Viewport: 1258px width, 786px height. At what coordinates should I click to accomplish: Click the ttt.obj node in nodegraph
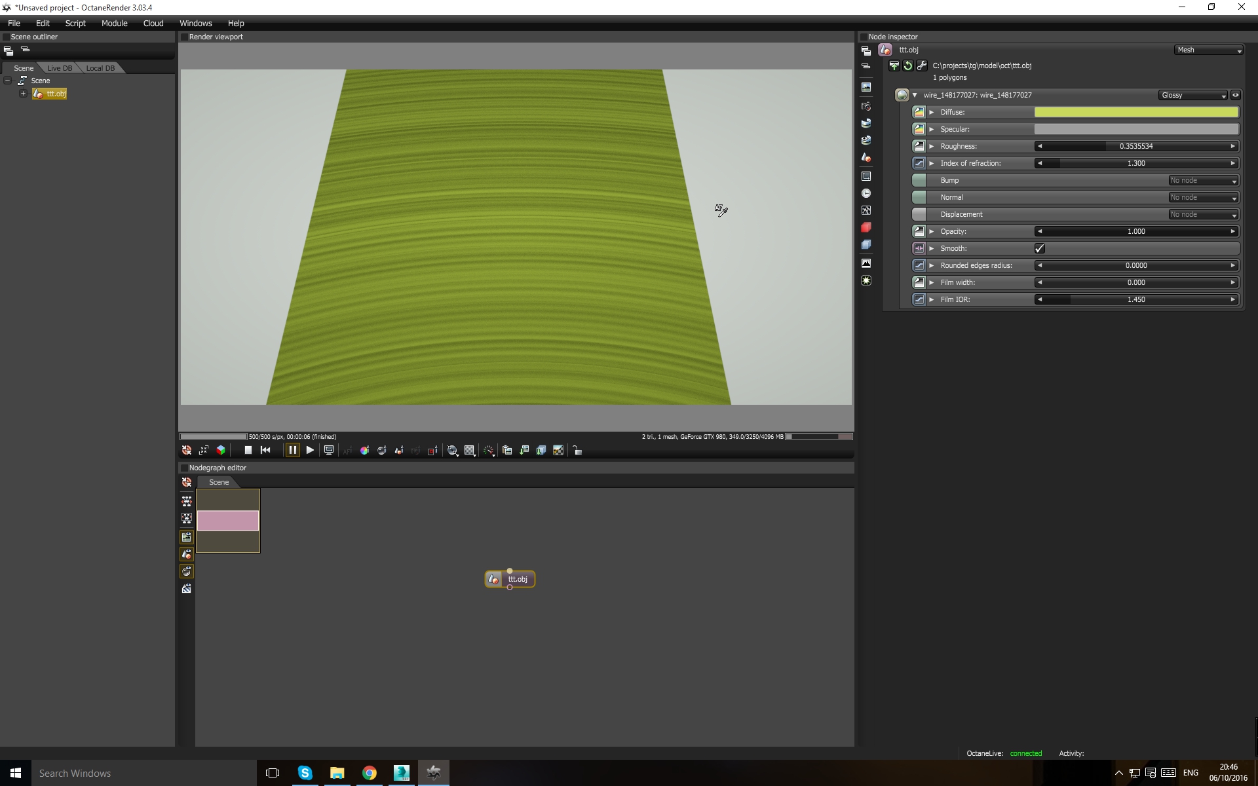517,579
